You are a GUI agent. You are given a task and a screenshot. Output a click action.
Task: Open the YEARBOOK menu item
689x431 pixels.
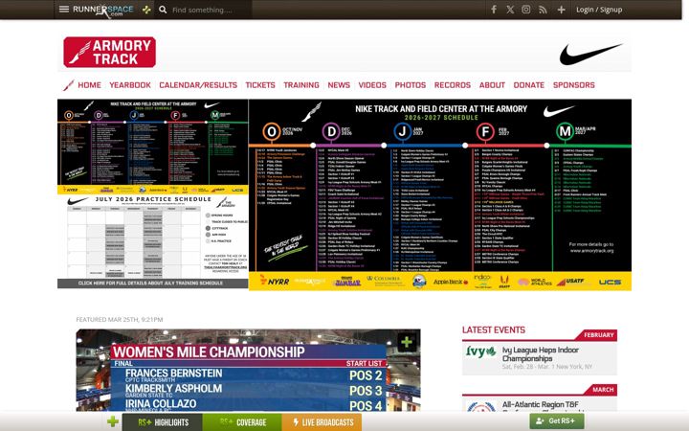(x=130, y=85)
